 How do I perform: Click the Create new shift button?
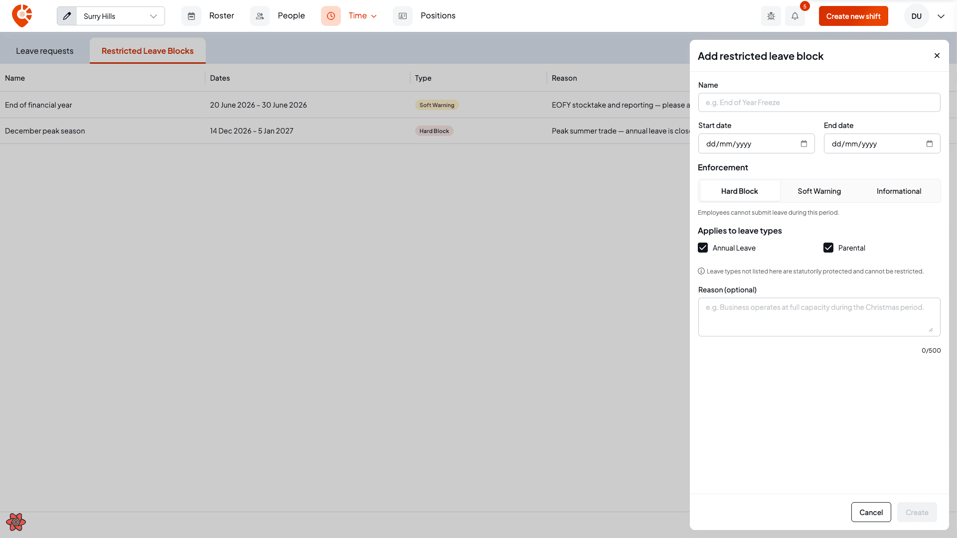pyautogui.click(x=853, y=16)
